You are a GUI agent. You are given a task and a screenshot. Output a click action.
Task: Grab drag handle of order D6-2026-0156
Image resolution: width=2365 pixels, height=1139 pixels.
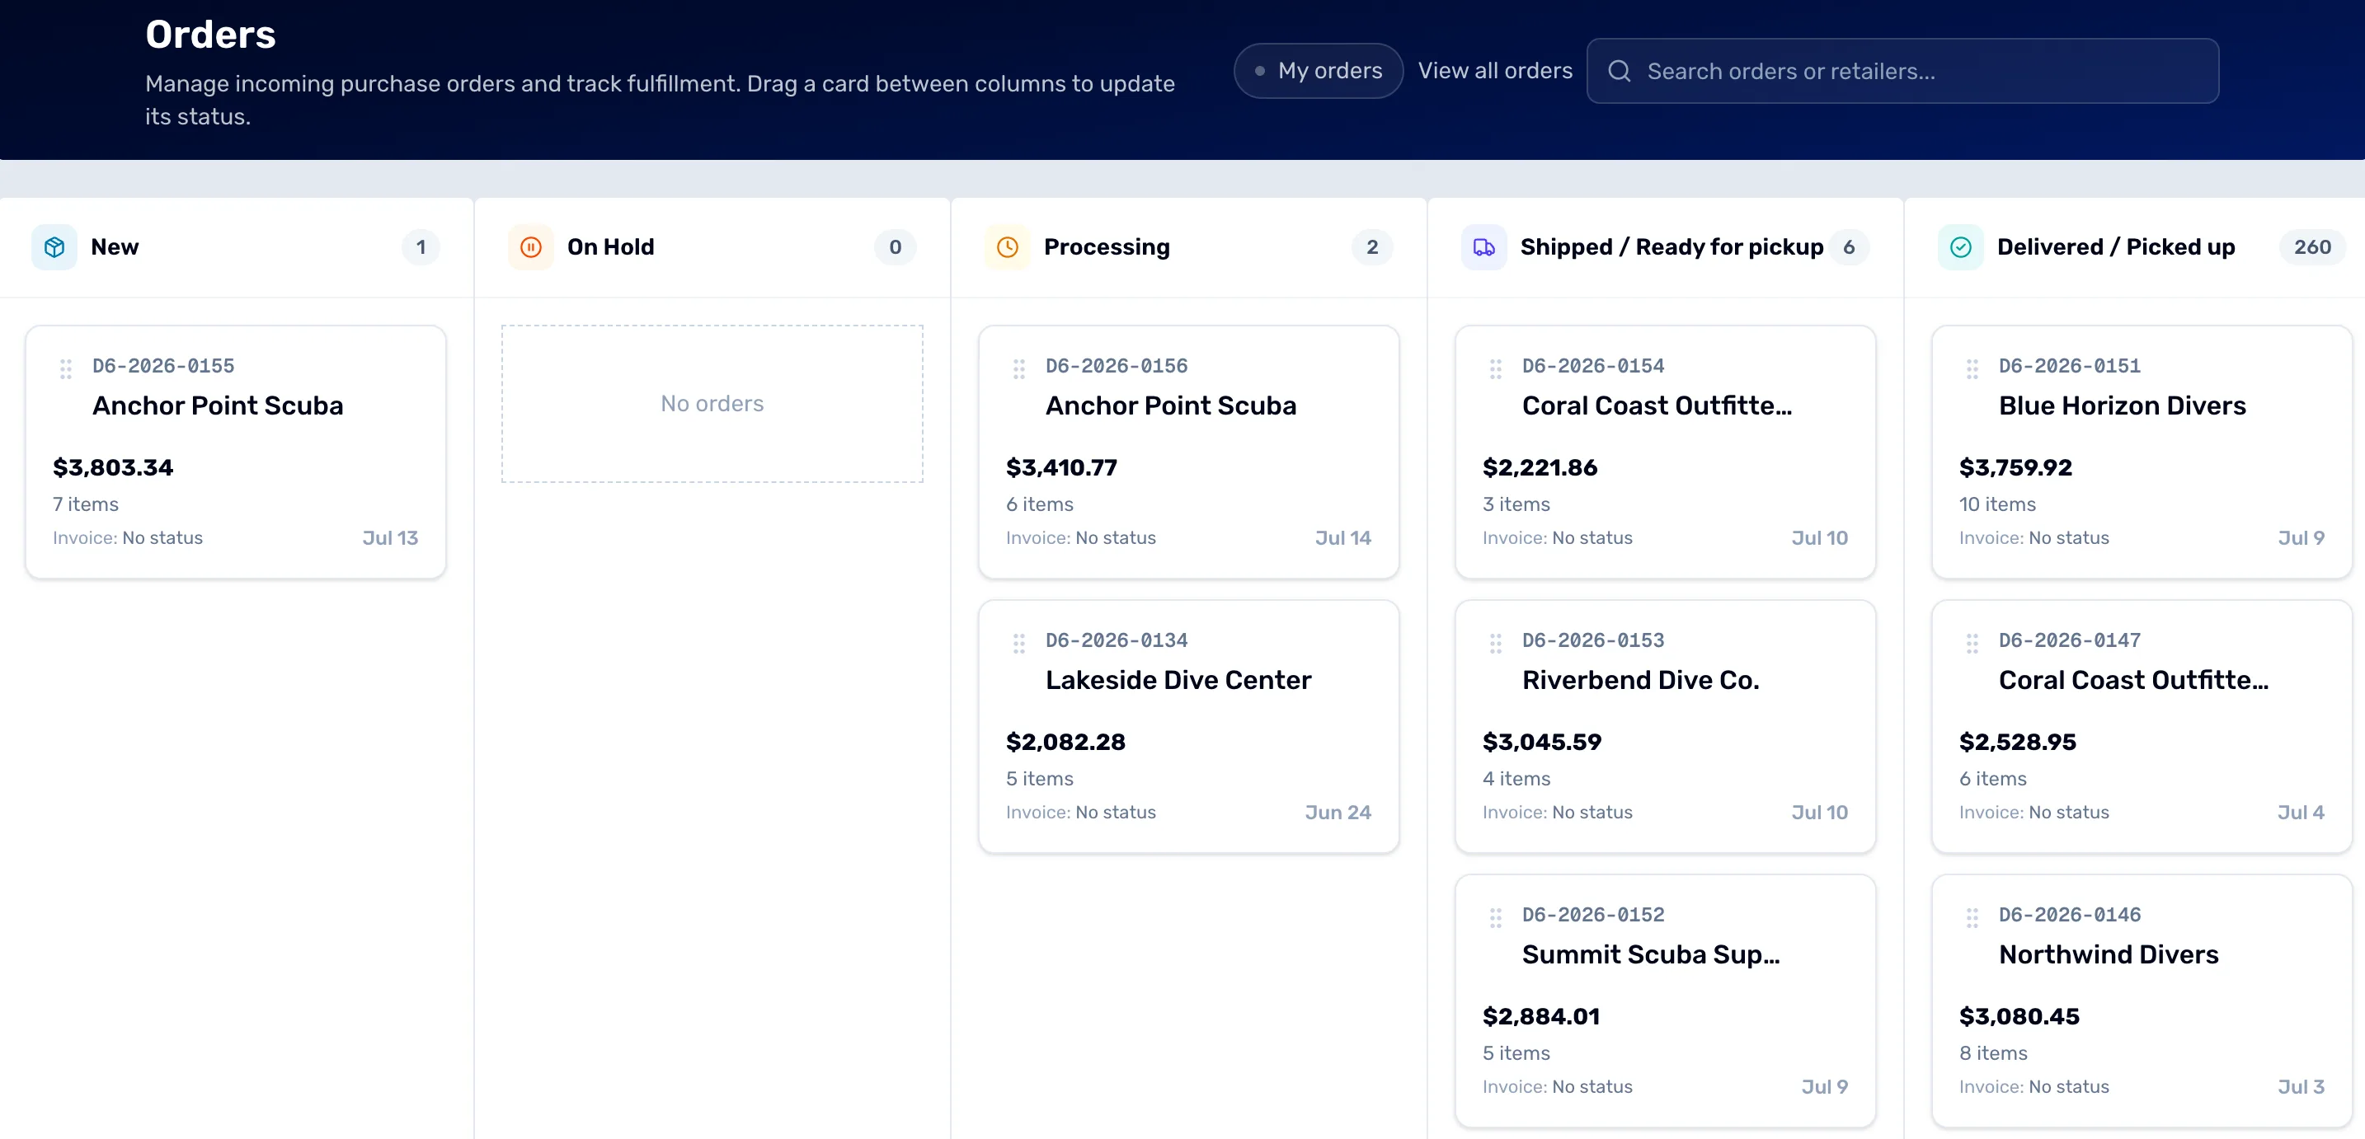pos(1019,369)
